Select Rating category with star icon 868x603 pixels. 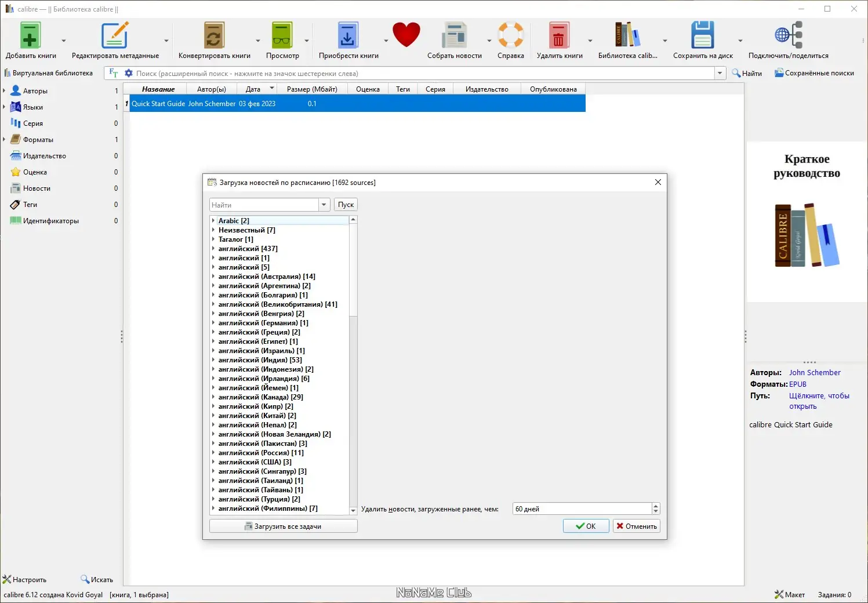[x=35, y=172]
